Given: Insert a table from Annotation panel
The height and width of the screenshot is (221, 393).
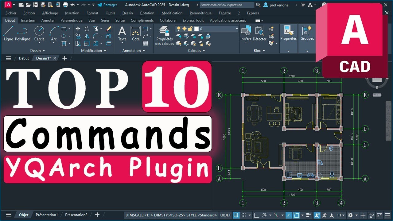Looking at the screenshot, I should point(146,43).
